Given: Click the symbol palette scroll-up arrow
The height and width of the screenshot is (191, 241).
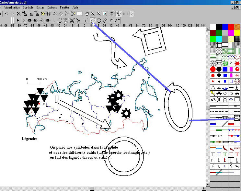Looking at the screenshot, I should [x=208, y=29].
